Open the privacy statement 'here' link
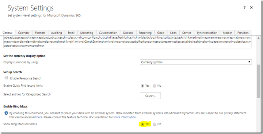263x134 pixels. click(39, 117)
